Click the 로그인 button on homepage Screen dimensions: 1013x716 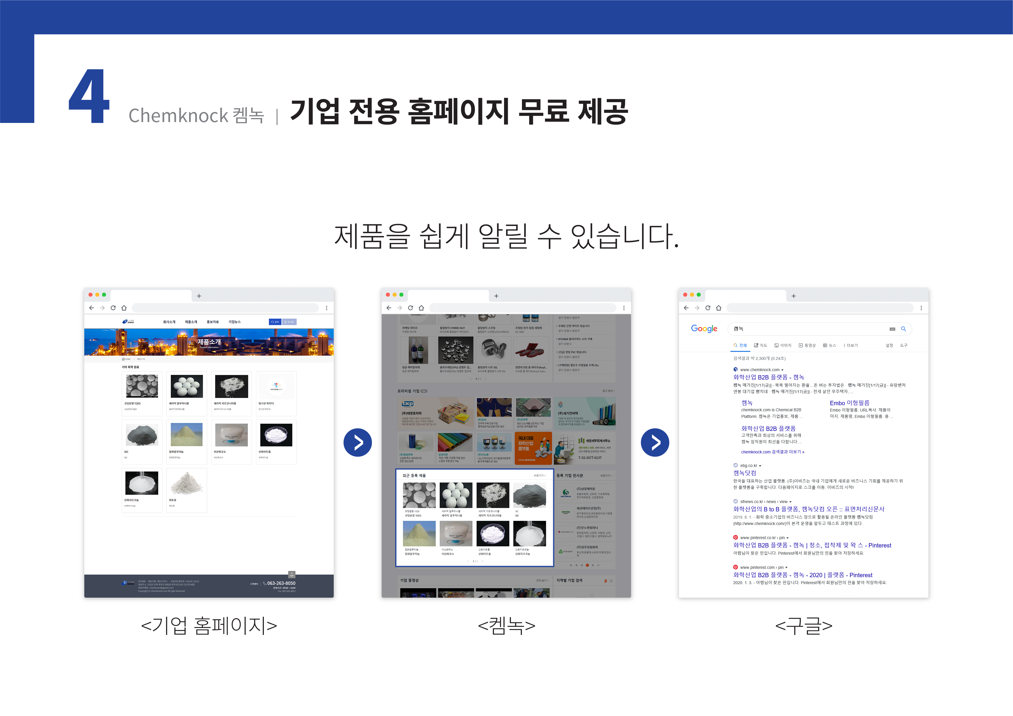point(290,322)
